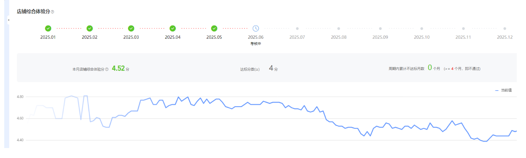Screen dimensions: 526x158
Task: Choose the 2025.09 timeline marker
Action: 380,28
